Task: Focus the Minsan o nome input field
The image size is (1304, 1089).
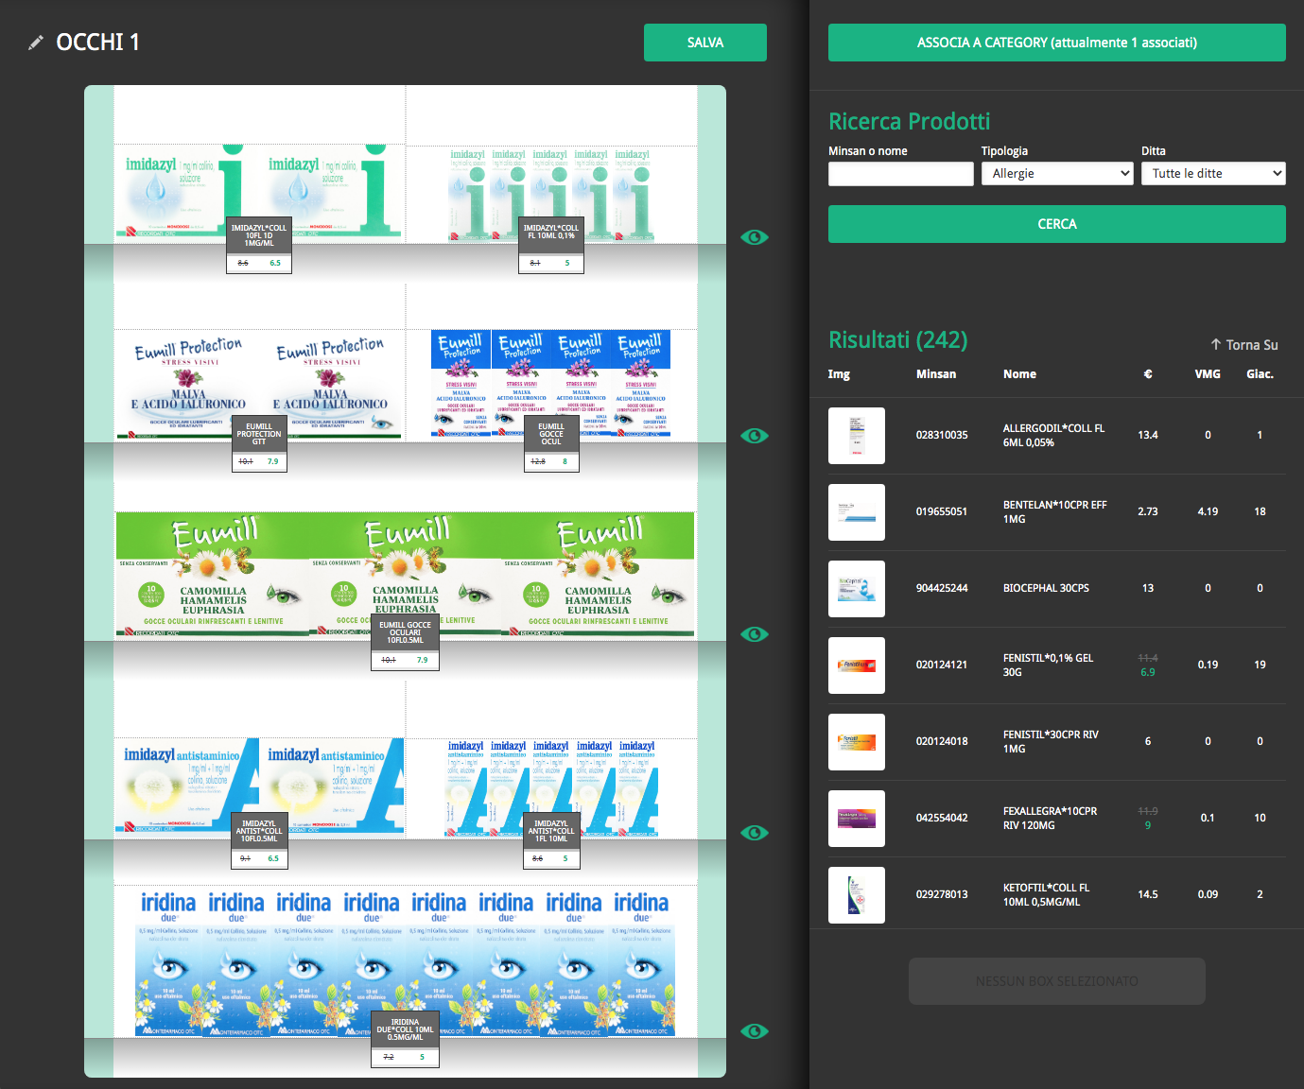Action: (901, 174)
